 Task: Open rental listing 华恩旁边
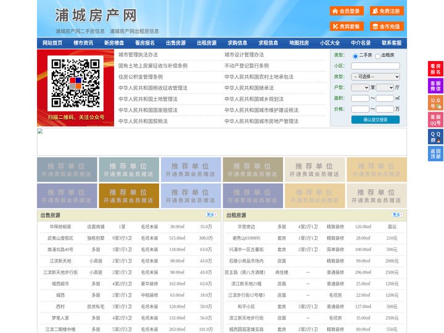pyautogui.click(x=246, y=227)
